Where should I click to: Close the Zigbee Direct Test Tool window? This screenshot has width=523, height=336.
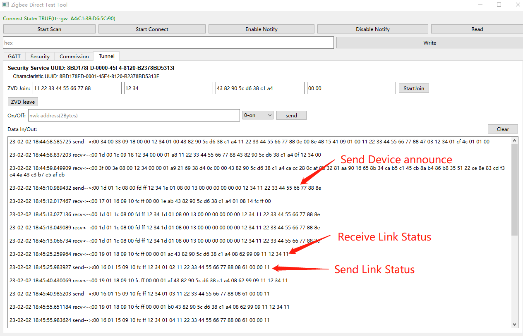[x=517, y=5]
